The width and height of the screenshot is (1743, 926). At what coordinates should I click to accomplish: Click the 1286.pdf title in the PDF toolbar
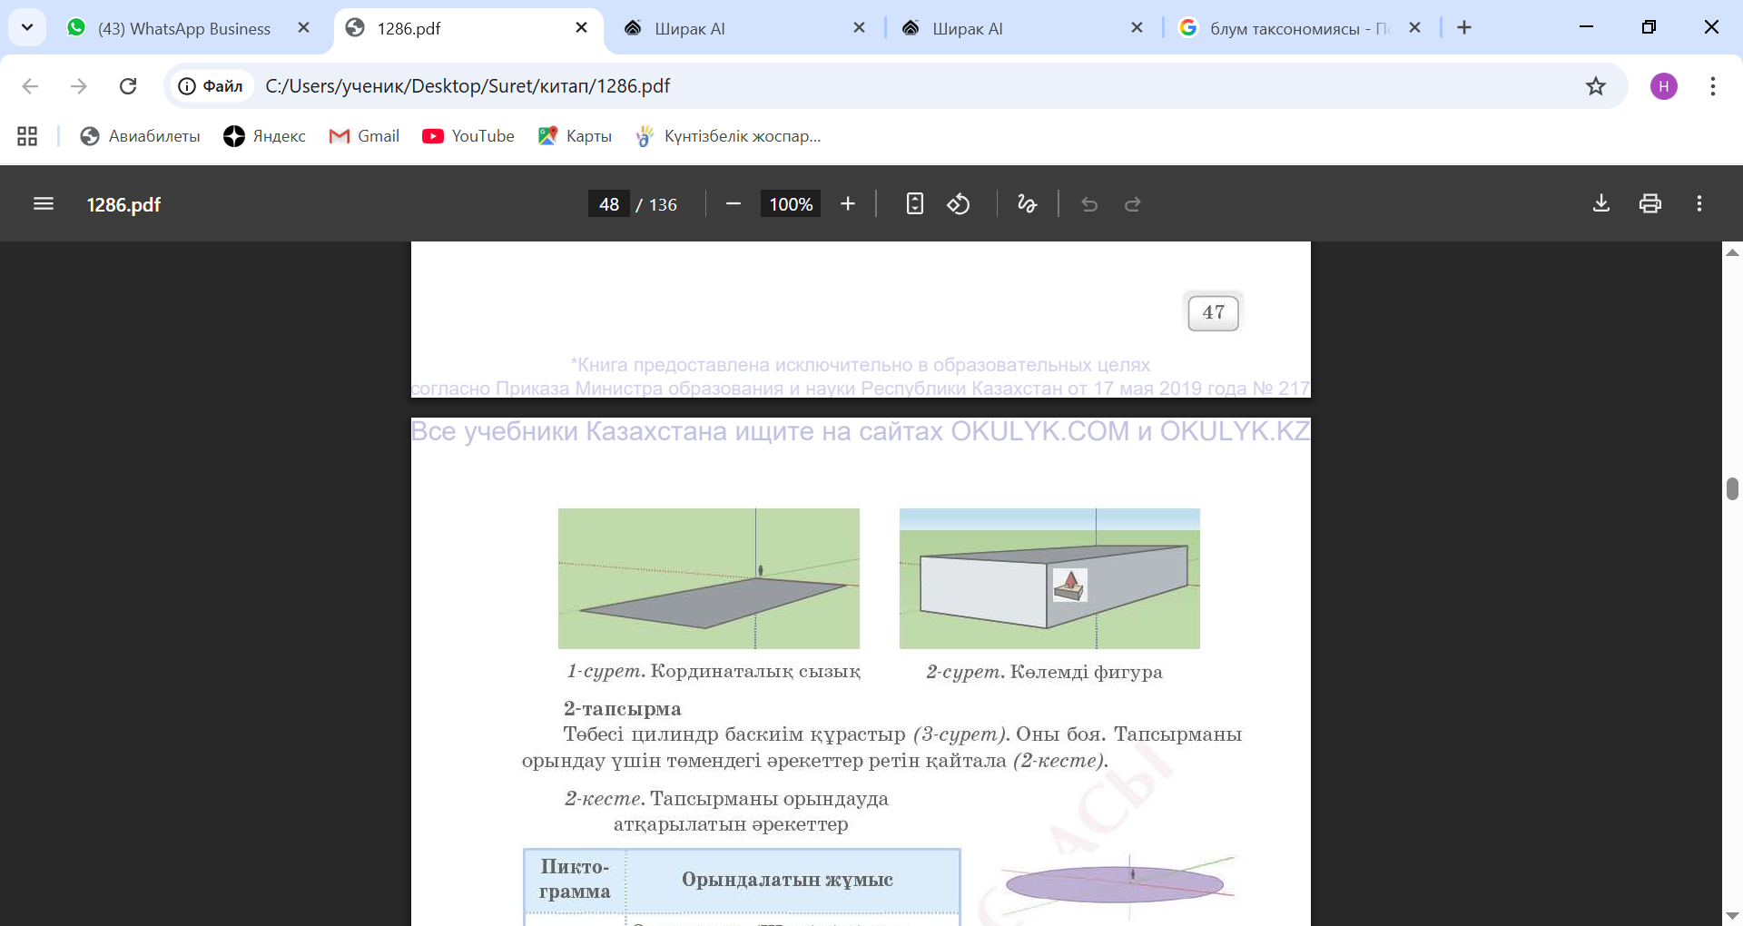pos(123,205)
